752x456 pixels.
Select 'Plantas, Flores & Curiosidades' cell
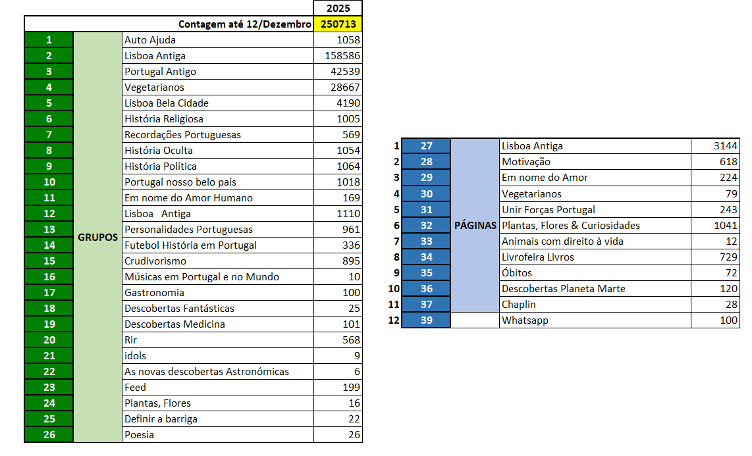click(x=595, y=225)
